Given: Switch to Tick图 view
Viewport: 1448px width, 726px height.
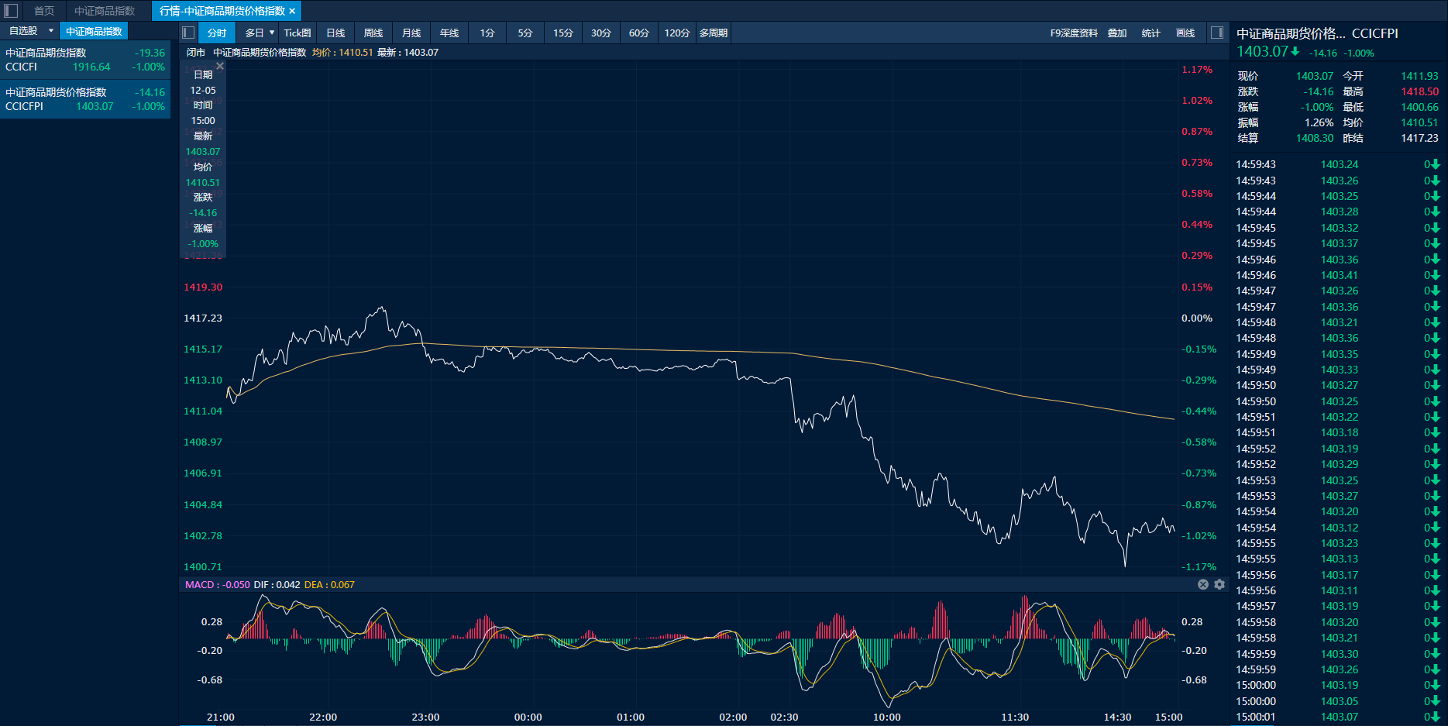Looking at the screenshot, I should (297, 33).
